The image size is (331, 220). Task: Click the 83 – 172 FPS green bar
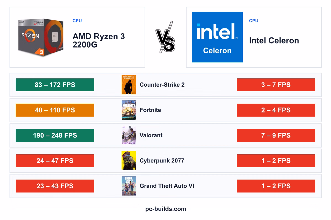click(55, 85)
